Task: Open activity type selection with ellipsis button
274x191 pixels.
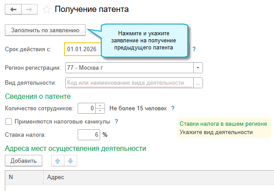Action: click(x=198, y=82)
